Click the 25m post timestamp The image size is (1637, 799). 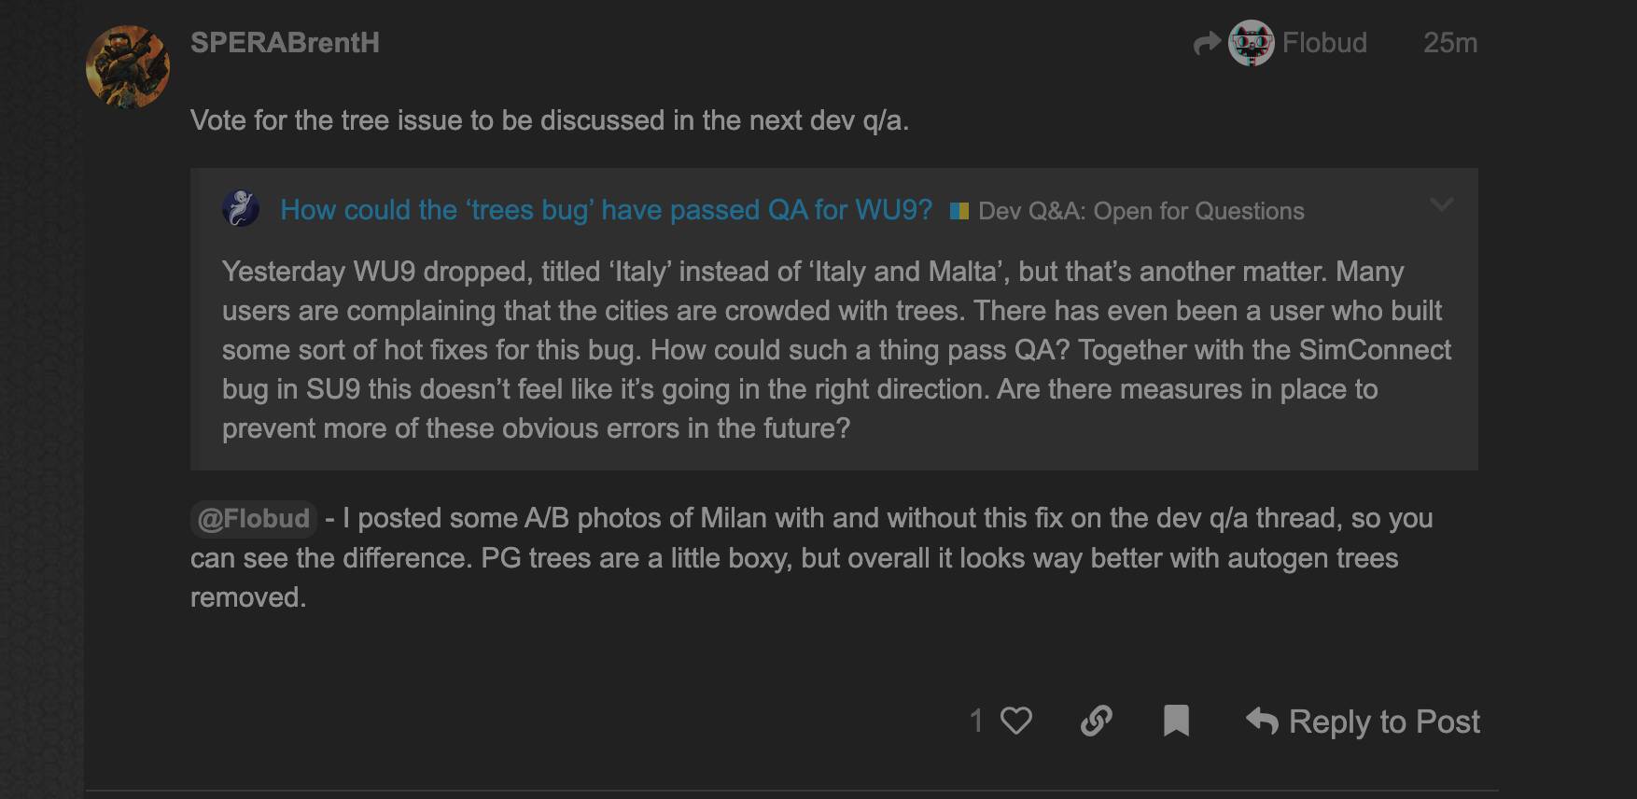[x=1449, y=43]
